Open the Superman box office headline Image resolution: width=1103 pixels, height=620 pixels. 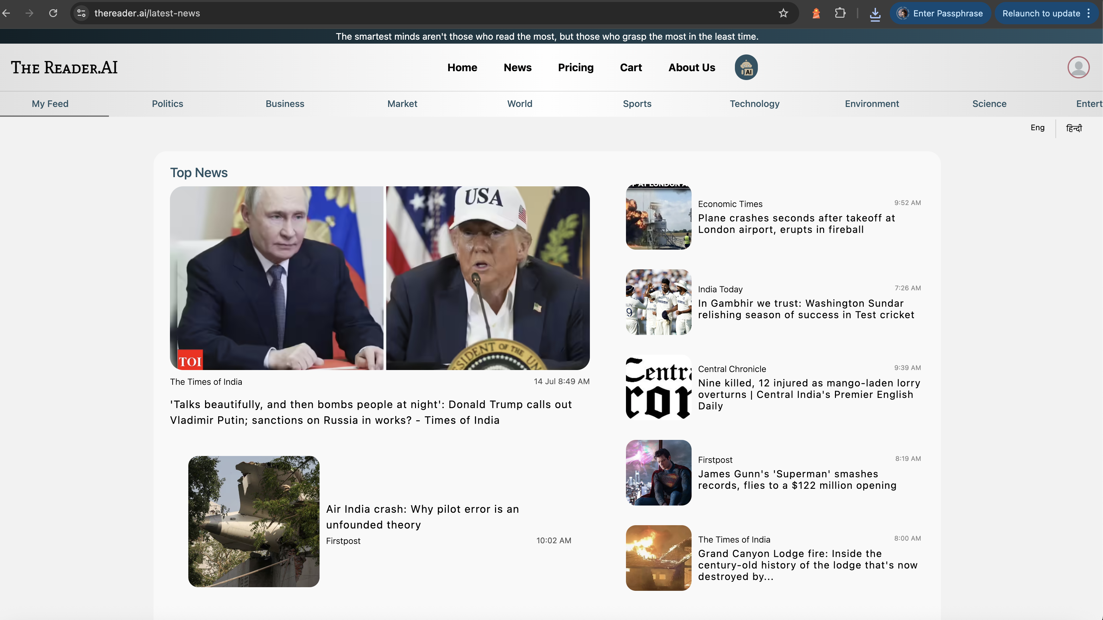pyautogui.click(x=797, y=479)
